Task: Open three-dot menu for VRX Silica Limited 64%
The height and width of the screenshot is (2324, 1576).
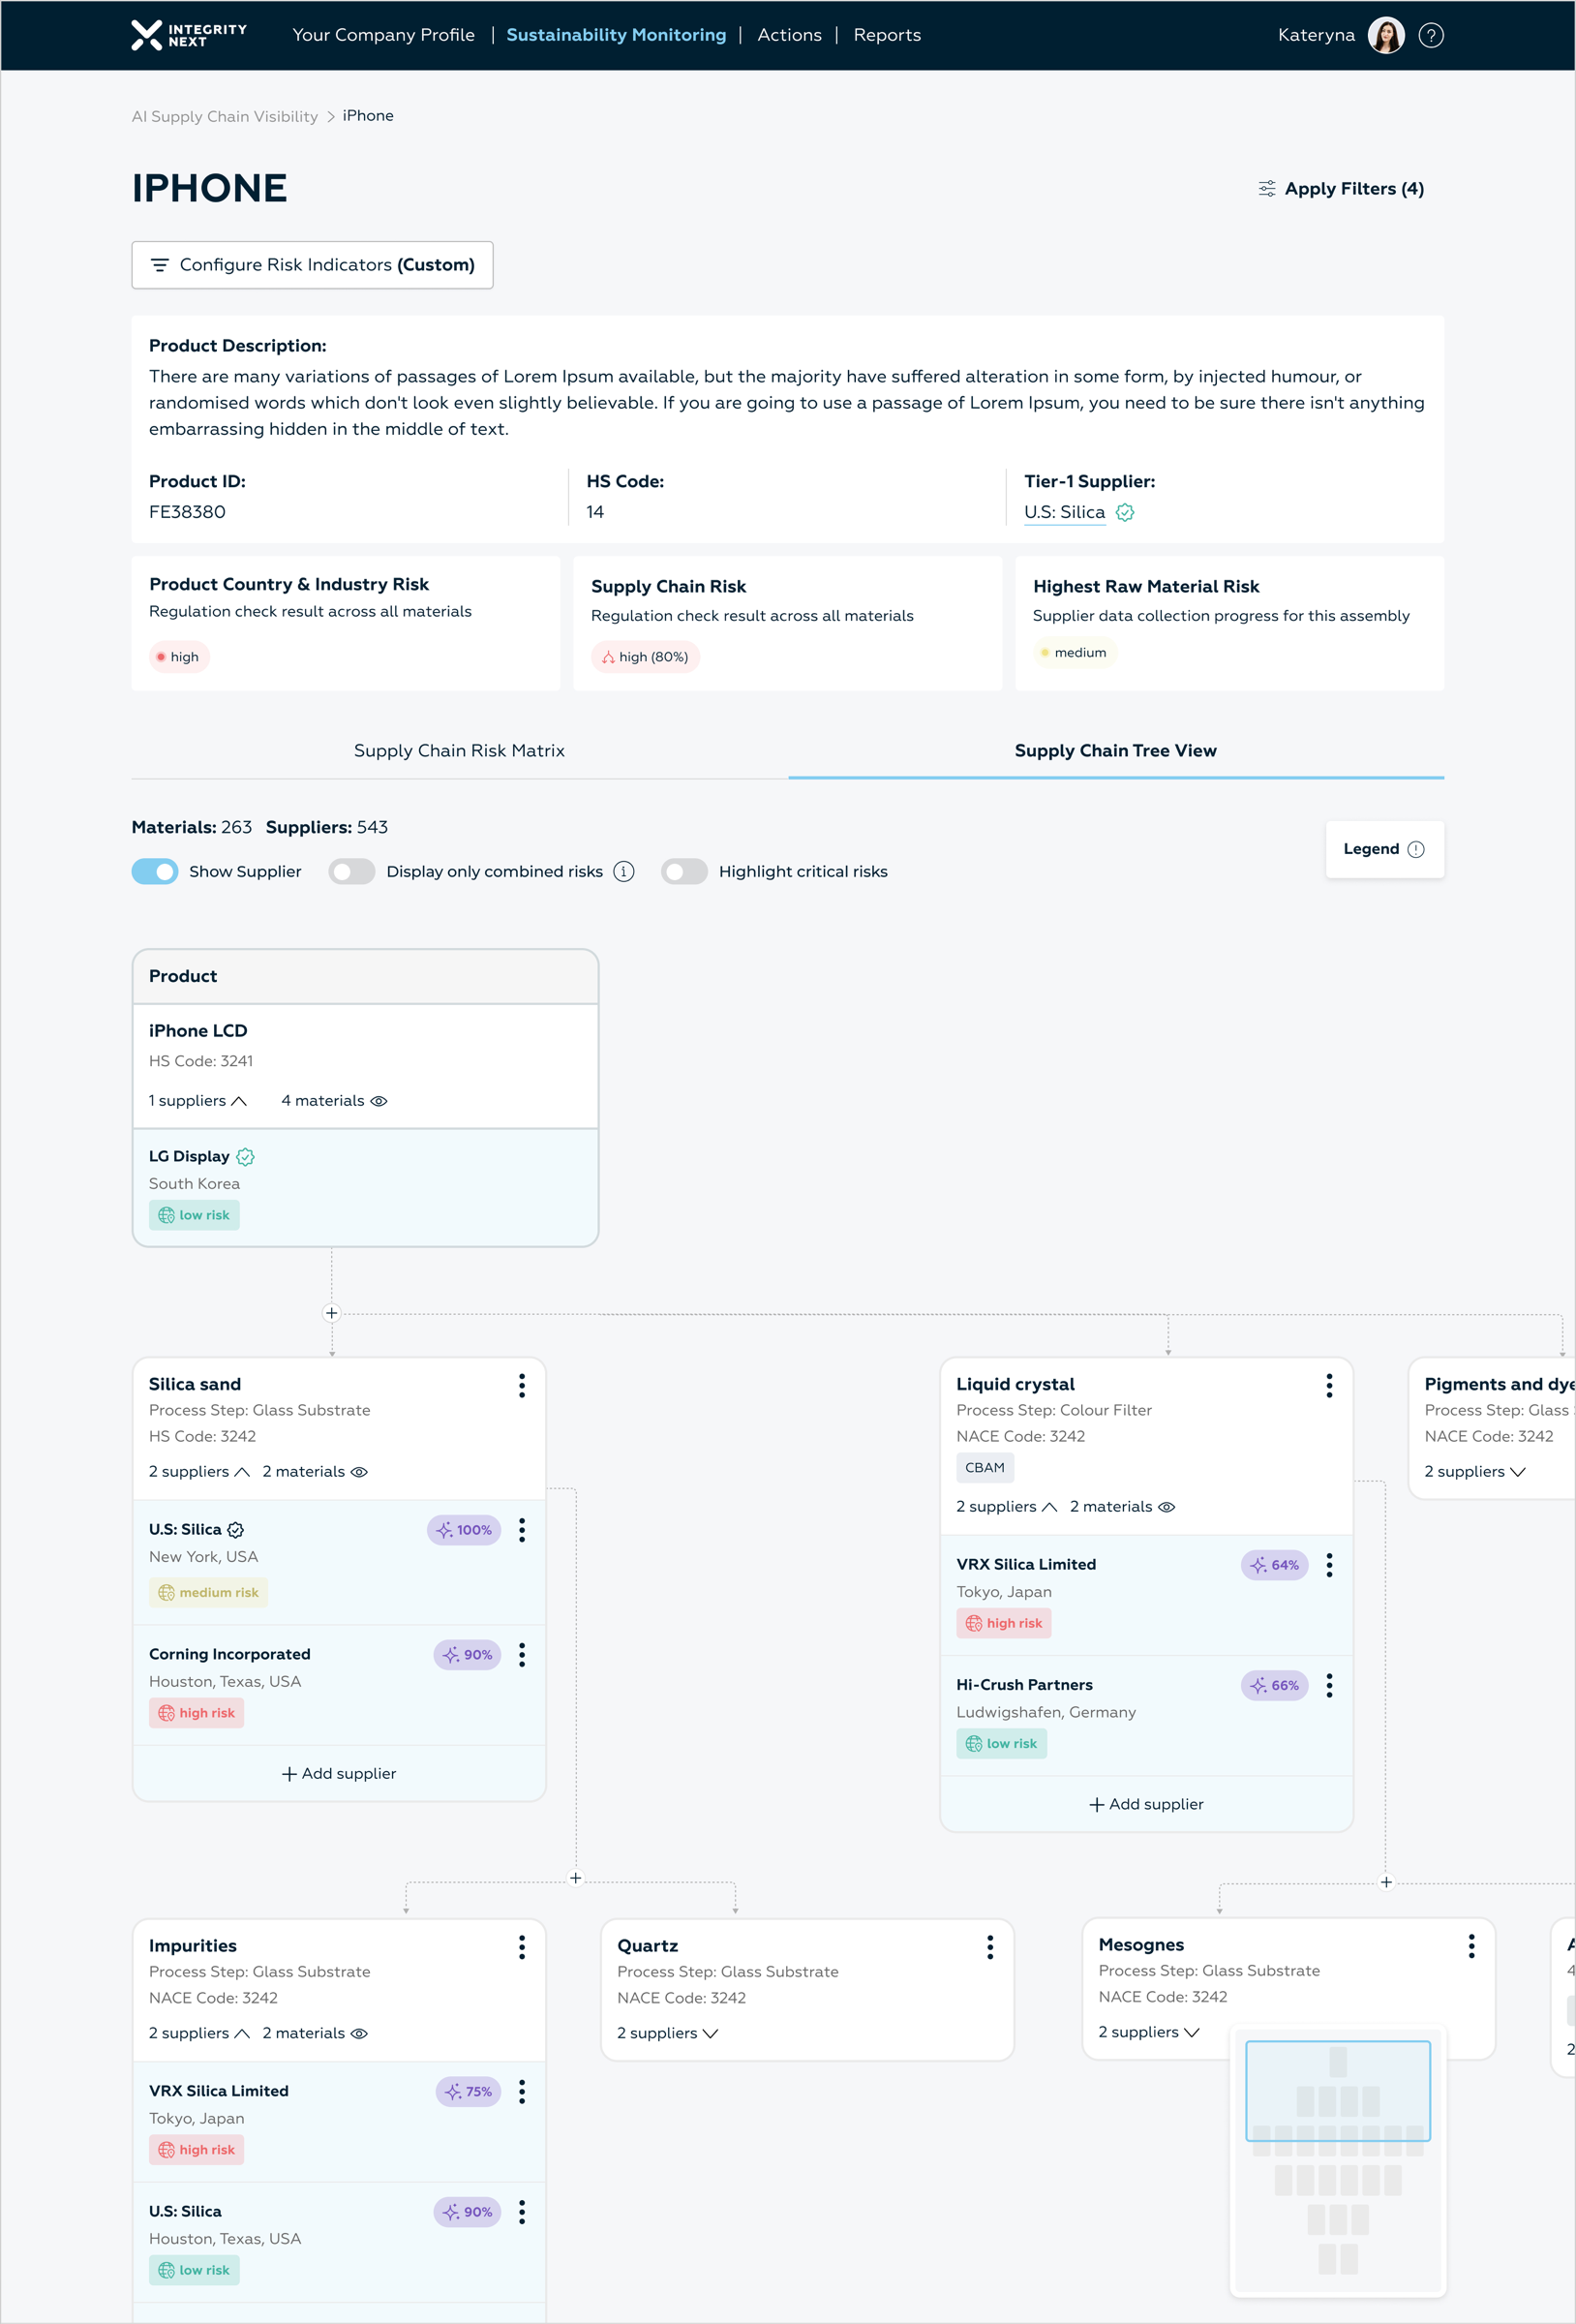Action: 1329,1564
